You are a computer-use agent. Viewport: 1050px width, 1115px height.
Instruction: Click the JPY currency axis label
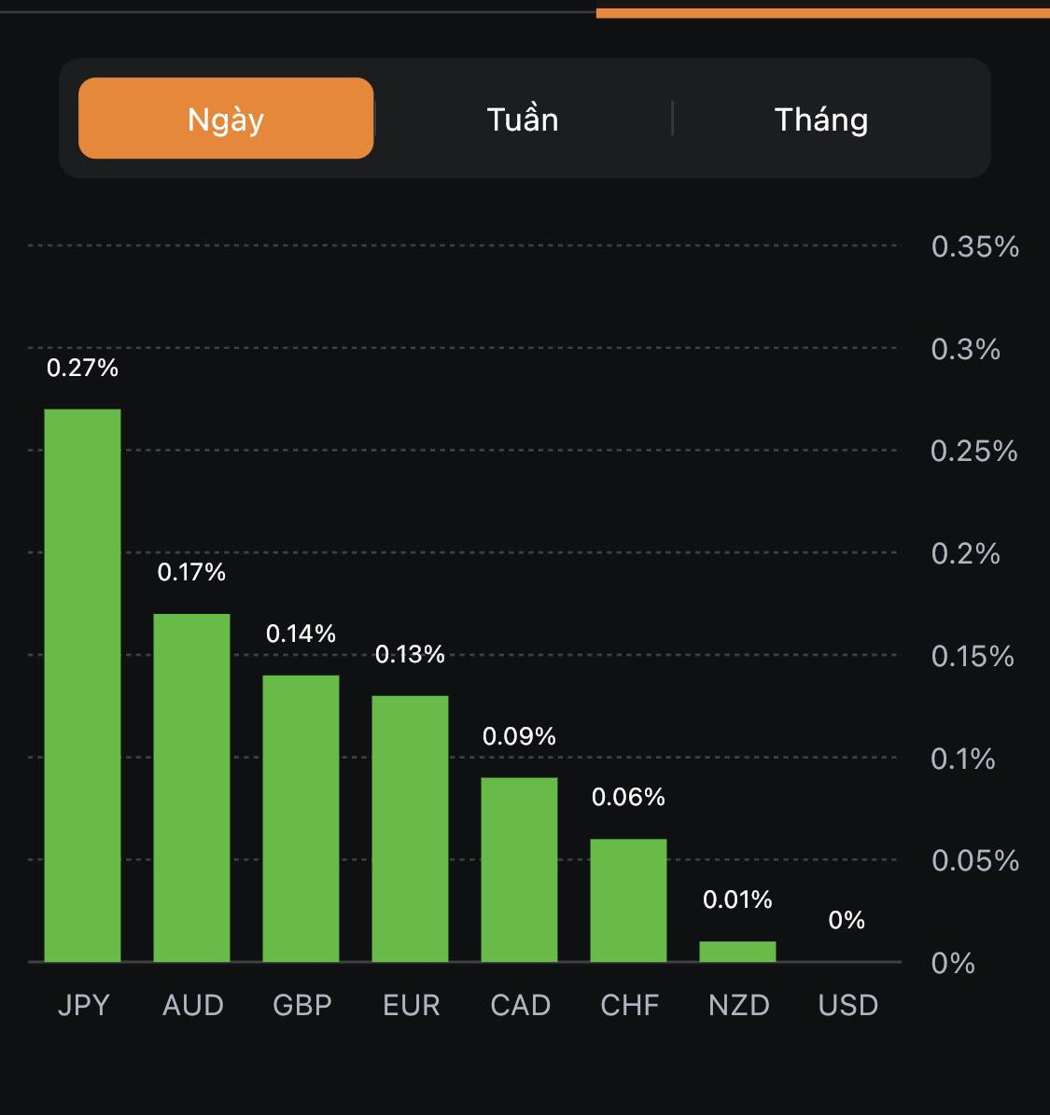coord(84,1005)
